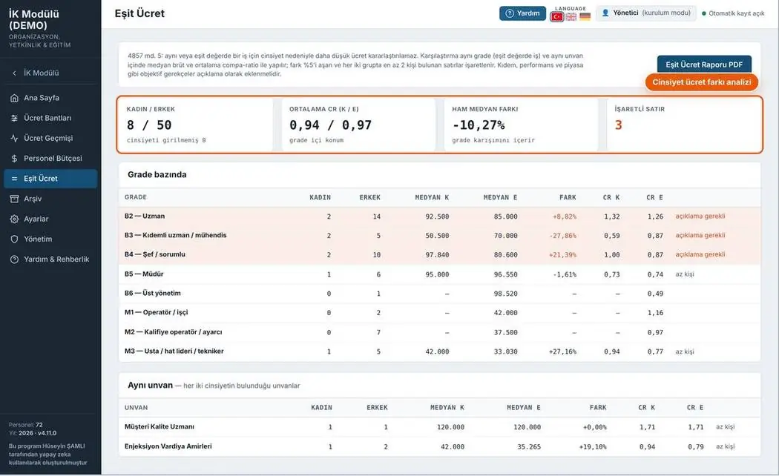779x476 pixels.
Task: Select the B2 — Uzman grade row
Action: point(439,216)
